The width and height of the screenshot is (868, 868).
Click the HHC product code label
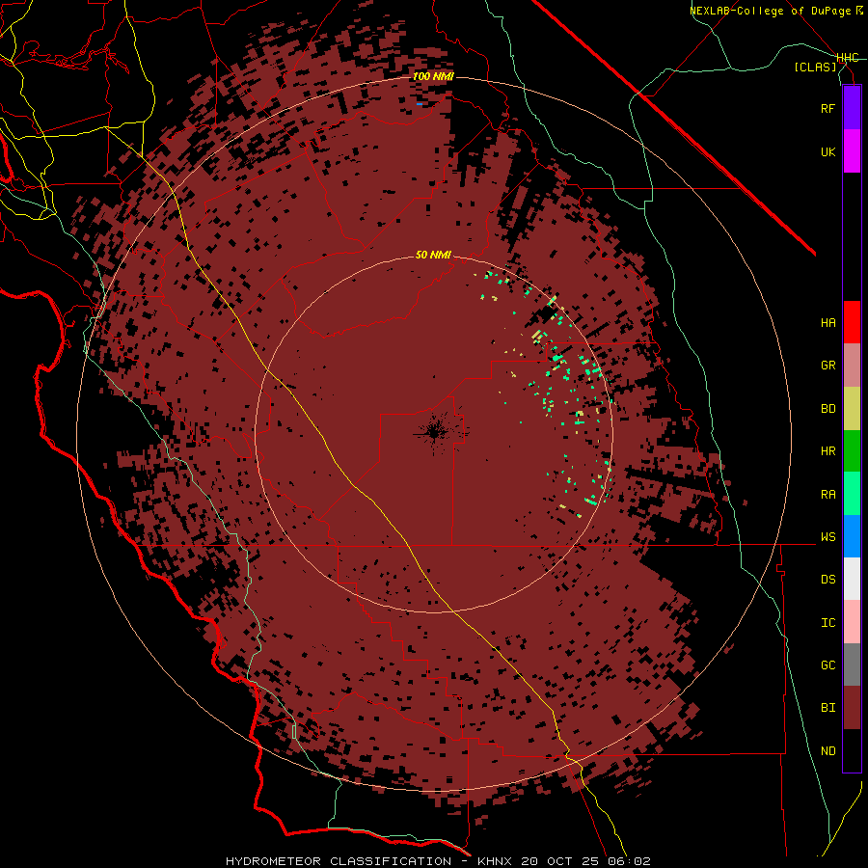[848, 58]
